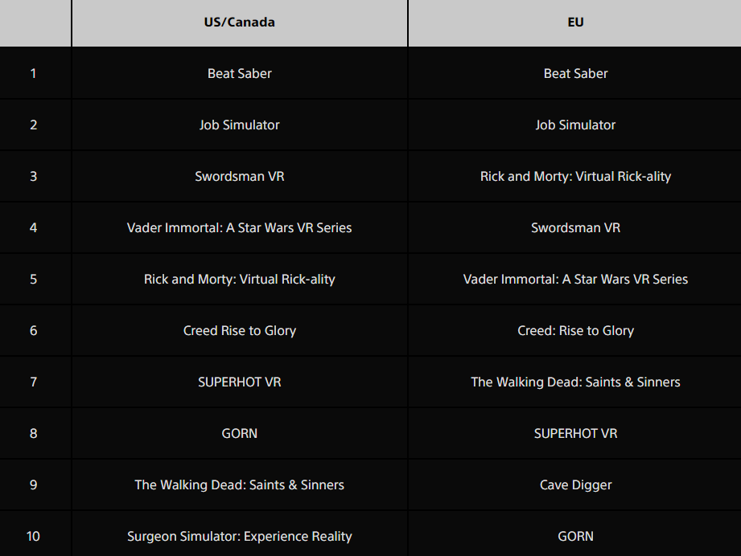Click Rick and Morty in EU column

pos(575,176)
